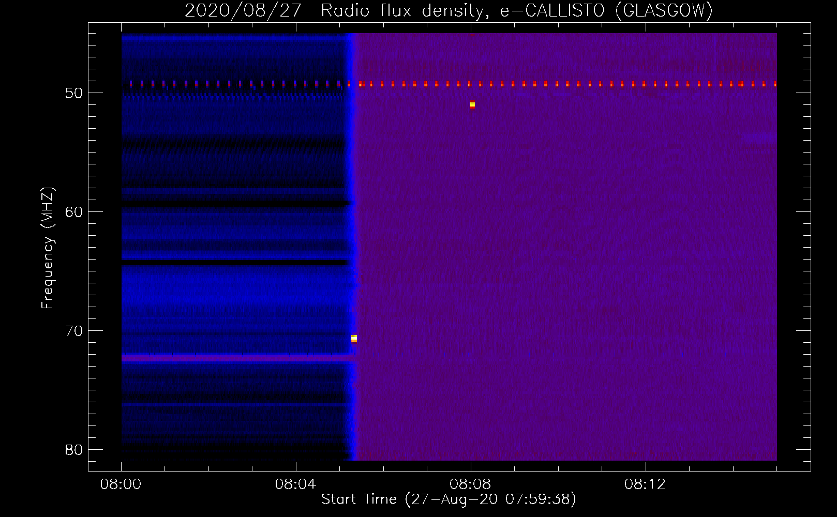Click the 70 frequency tick label
Screen dimensions: 837x517
74,331
